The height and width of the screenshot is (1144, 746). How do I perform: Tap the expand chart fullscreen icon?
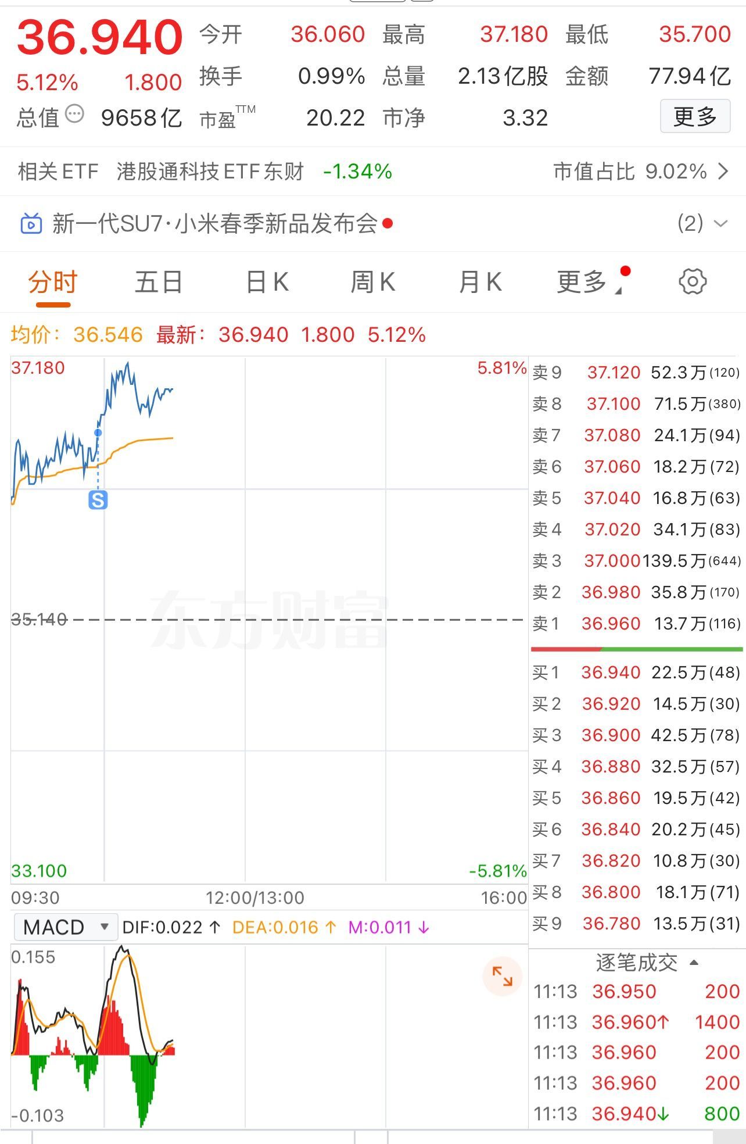tap(502, 976)
